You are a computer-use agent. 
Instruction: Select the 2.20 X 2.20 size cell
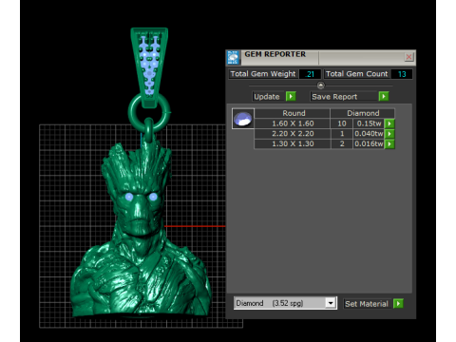(x=293, y=134)
